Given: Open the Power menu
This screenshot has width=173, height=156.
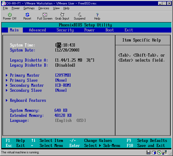Looking at the screenshot, I should click(x=16, y=8).
